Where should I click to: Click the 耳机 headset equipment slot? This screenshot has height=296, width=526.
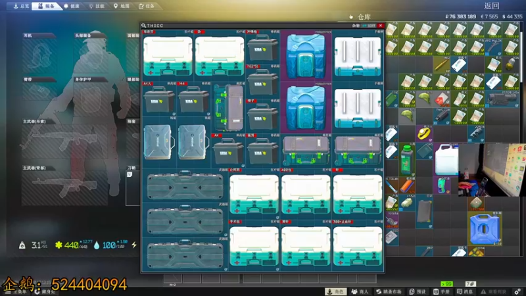(x=39, y=53)
